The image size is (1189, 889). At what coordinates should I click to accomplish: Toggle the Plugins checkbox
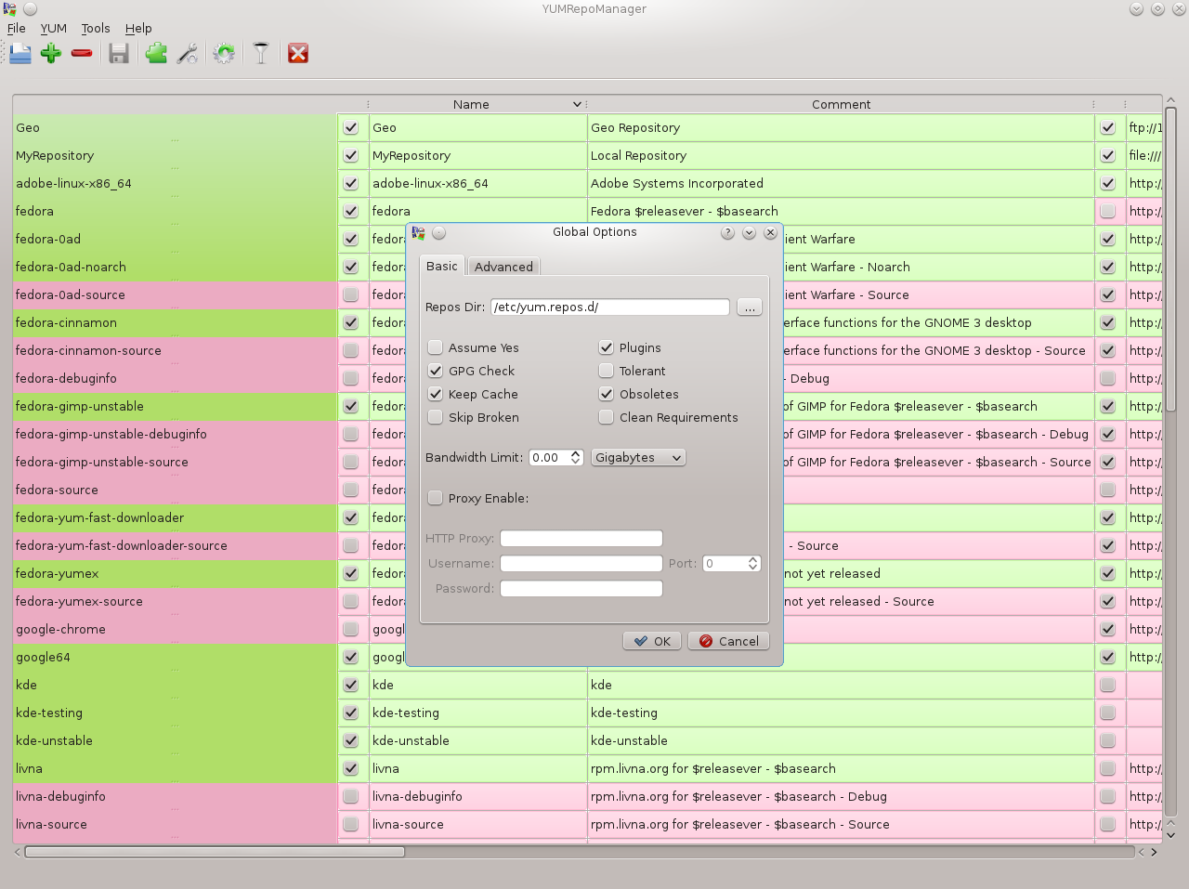[606, 347]
